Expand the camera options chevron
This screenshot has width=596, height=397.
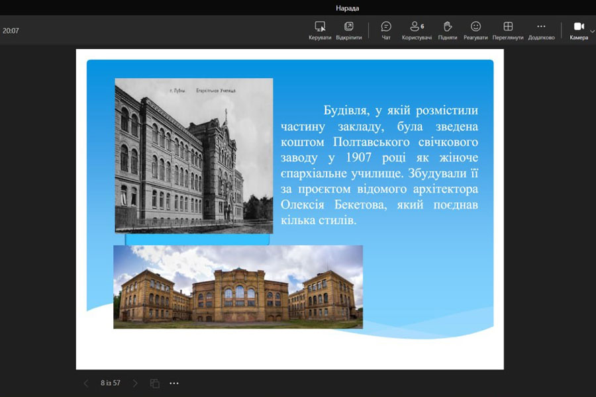592,30
